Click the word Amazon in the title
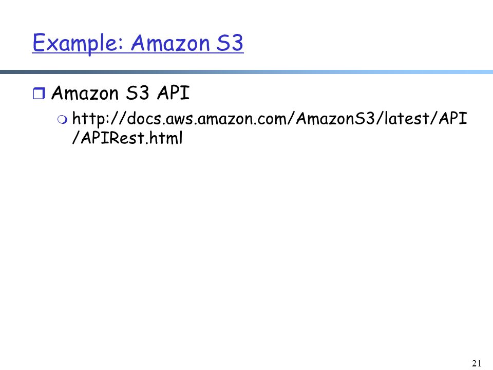This screenshot has width=493, height=370. coord(170,43)
